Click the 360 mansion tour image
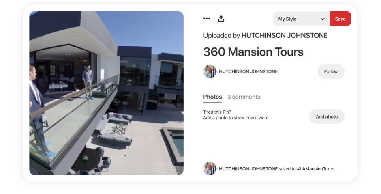 click(x=107, y=93)
